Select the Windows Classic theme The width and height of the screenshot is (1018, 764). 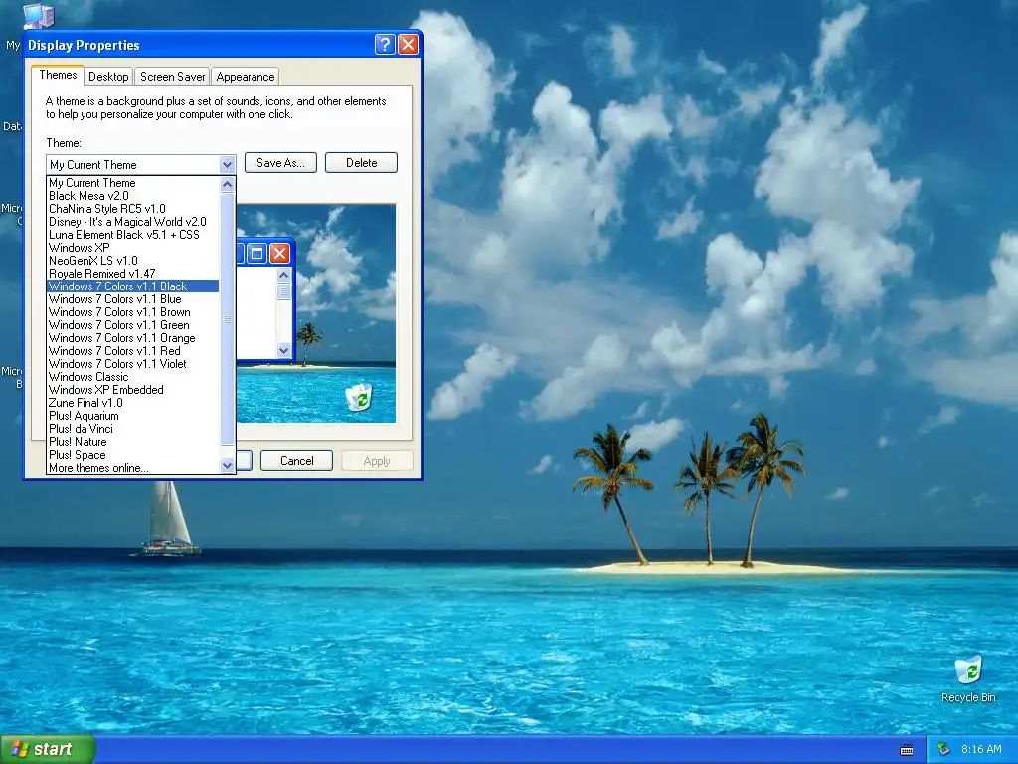[x=134, y=377]
